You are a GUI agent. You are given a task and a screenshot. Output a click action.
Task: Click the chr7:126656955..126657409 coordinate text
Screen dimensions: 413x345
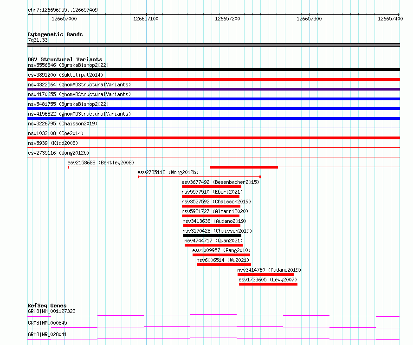tap(63, 10)
